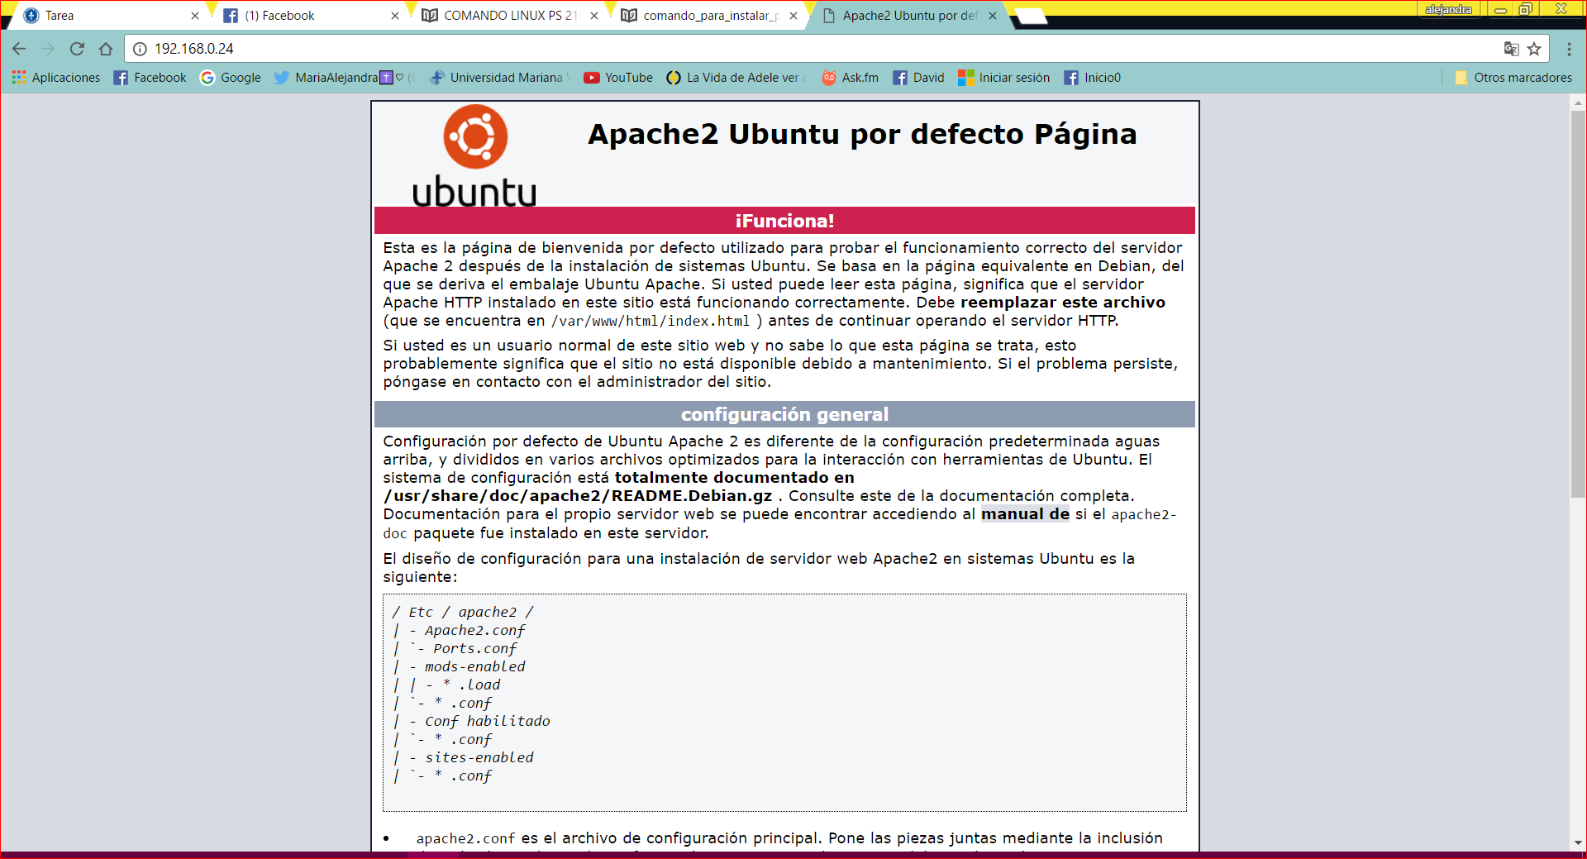Restore down the browser window

coord(1525,9)
